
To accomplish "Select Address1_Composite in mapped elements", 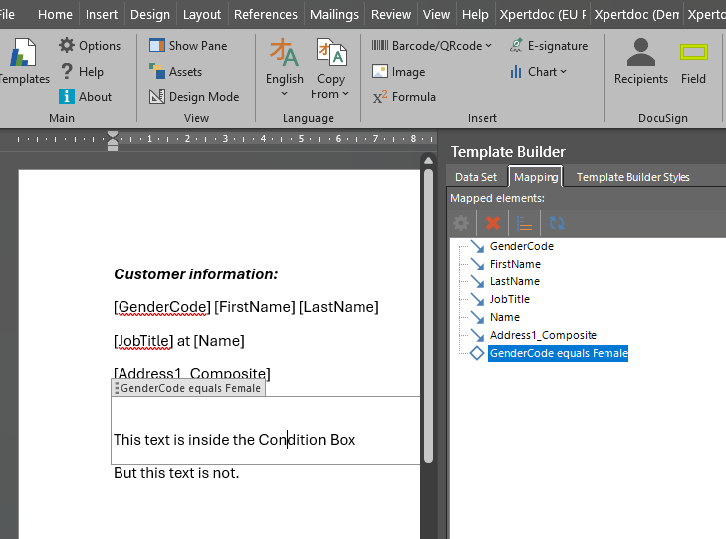I will [543, 335].
